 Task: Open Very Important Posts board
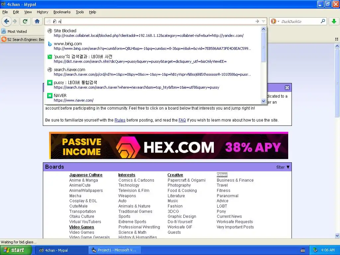point(235,227)
